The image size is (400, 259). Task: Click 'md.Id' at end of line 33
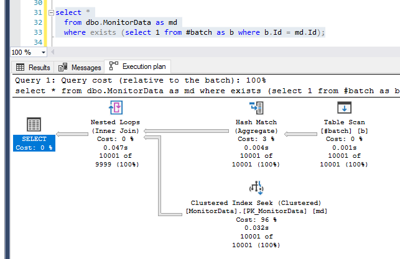(x=305, y=32)
